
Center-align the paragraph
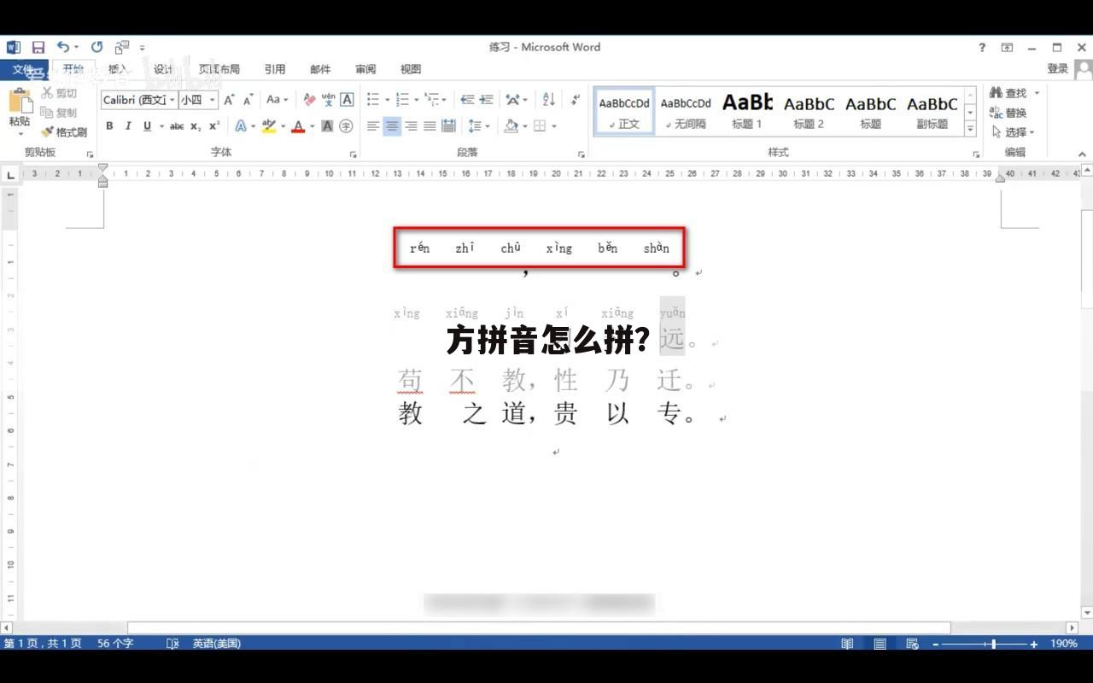point(392,126)
